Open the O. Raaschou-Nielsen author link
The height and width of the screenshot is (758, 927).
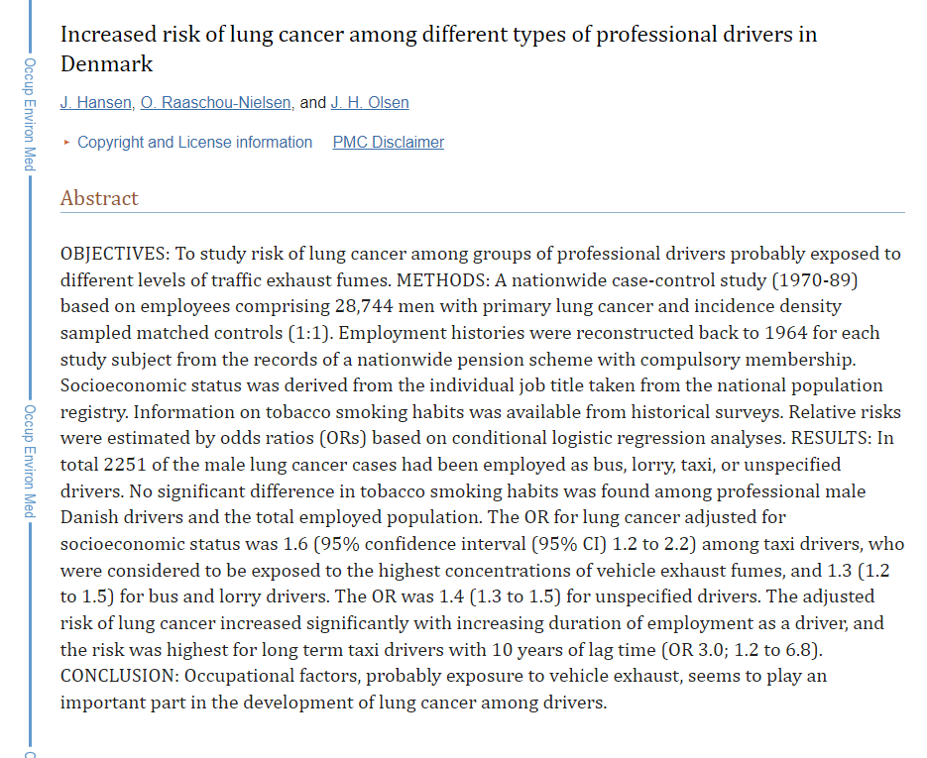pos(216,103)
